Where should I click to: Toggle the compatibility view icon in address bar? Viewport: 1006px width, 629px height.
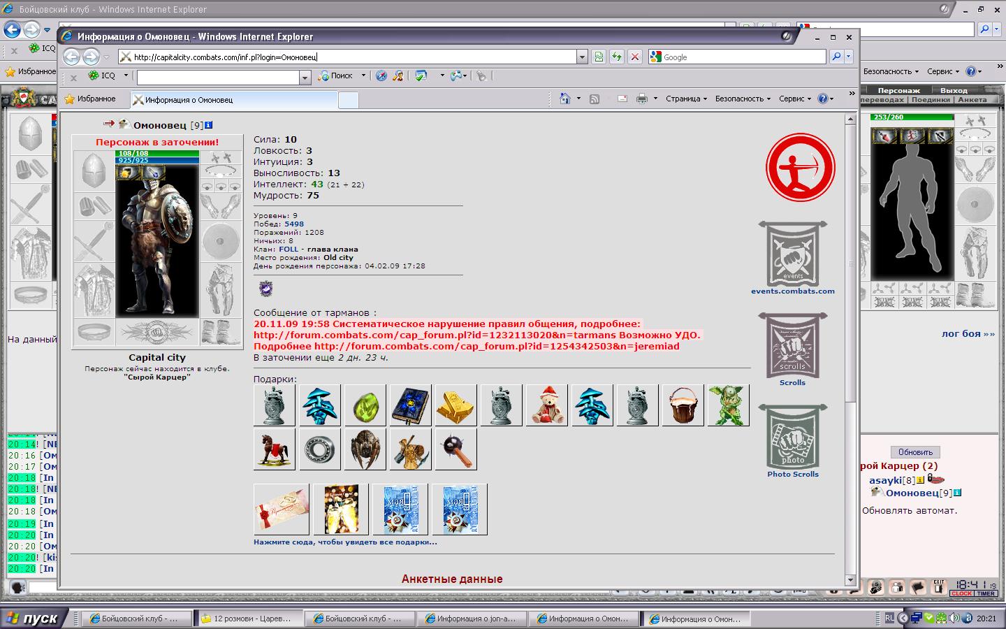[599, 57]
